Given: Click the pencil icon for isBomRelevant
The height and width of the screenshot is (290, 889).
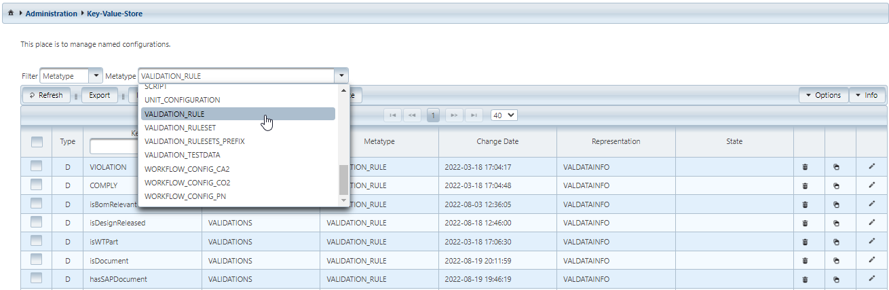Looking at the screenshot, I should (872, 204).
